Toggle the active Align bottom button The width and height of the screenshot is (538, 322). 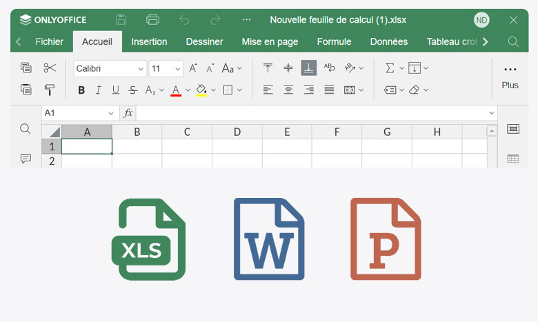308,68
